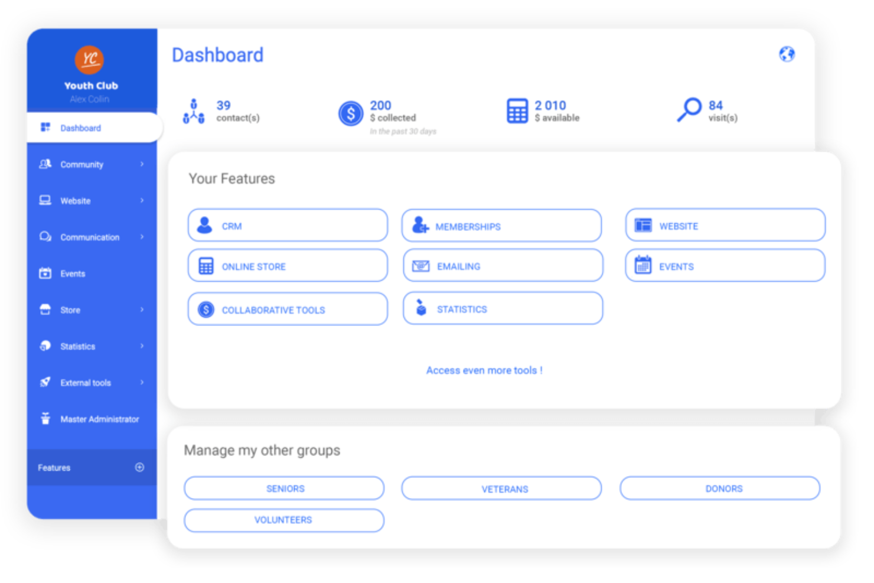Image resolution: width=874 pixels, height=583 pixels.
Task: Open the Events section in sidebar
Action: click(72, 273)
